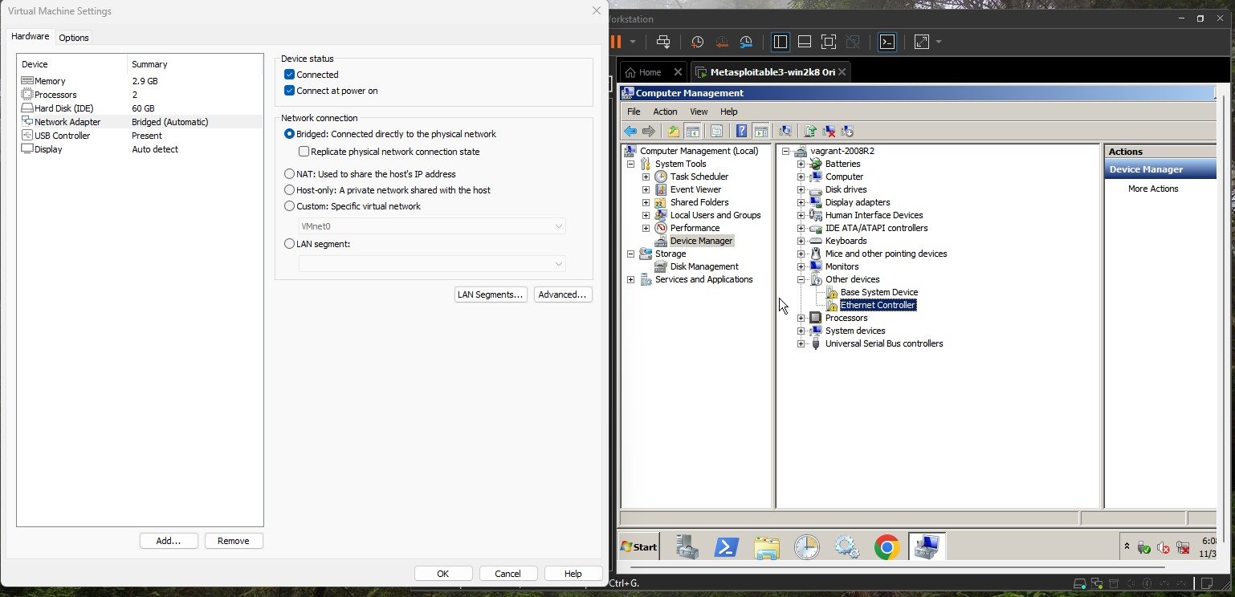Click the Advanced... button
Viewport: 1235px width, 597px height.
tap(562, 294)
